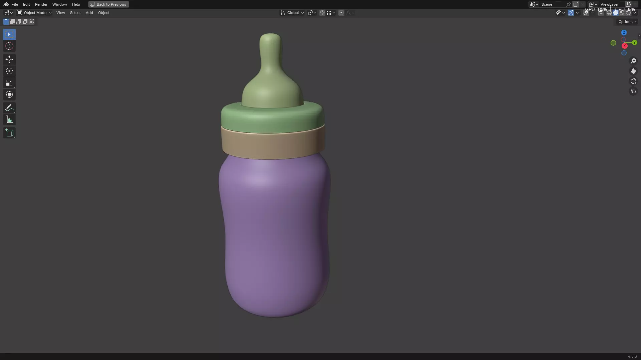Screen dimensions: 641x360
Task: Click the Pan view hand icon
Action: click(x=633, y=71)
